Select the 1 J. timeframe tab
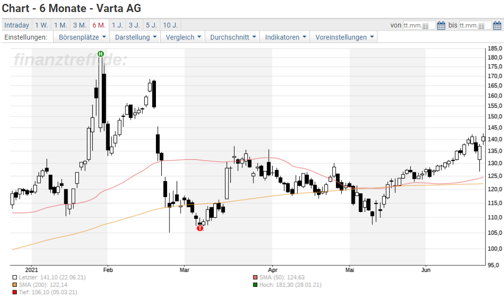504x298 pixels. point(117,25)
